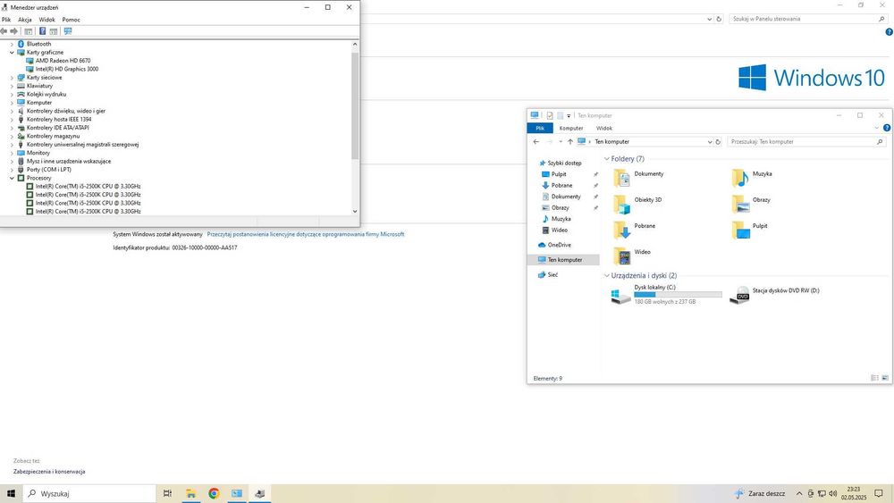894x503 pixels.
Task: Select Stacja dysków DVD RW (D:)
Action: point(775,295)
